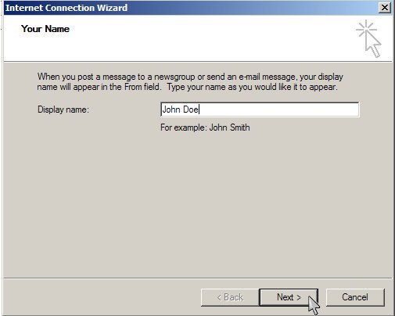Click the word John in the name field
The height and width of the screenshot is (316, 395).
pos(171,110)
